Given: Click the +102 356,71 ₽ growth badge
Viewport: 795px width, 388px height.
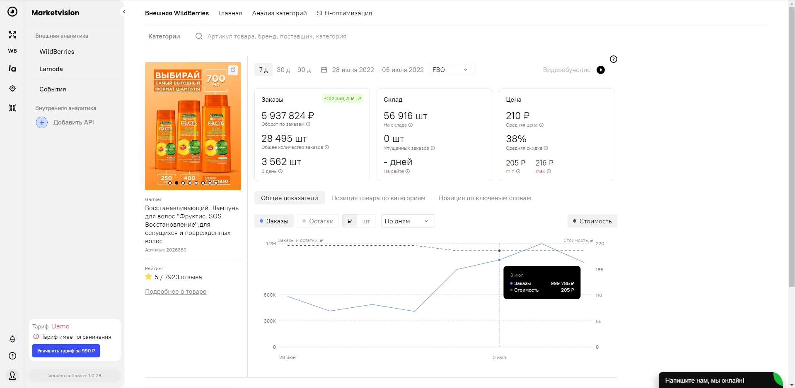Looking at the screenshot, I should (x=343, y=98).
